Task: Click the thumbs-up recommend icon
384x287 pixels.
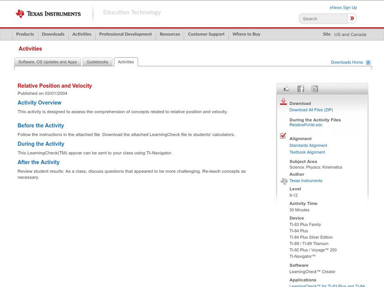Action: (x=286, y=88)
